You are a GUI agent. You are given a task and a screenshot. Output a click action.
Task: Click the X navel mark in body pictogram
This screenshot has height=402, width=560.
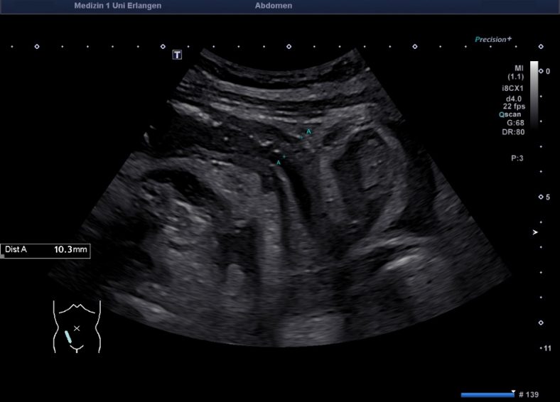77,329
